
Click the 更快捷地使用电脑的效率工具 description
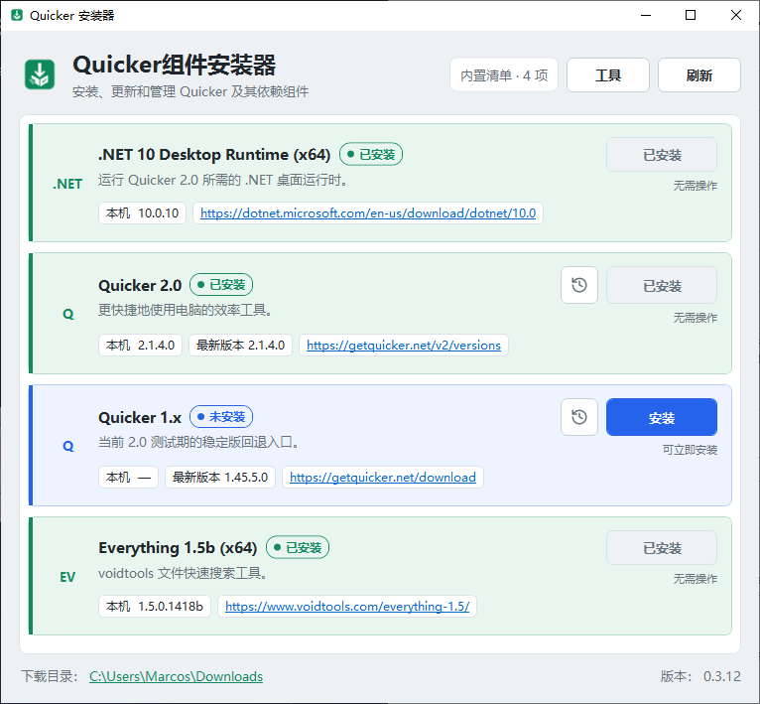point(186,310)
